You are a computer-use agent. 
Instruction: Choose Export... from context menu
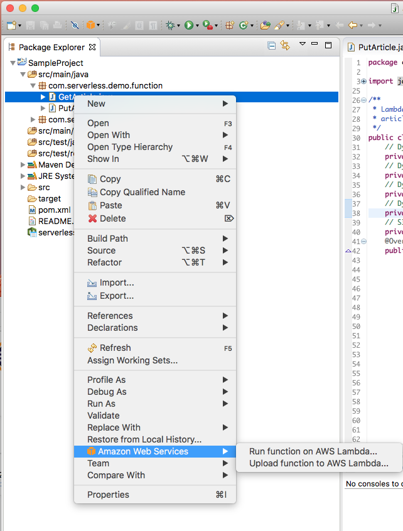155,296
